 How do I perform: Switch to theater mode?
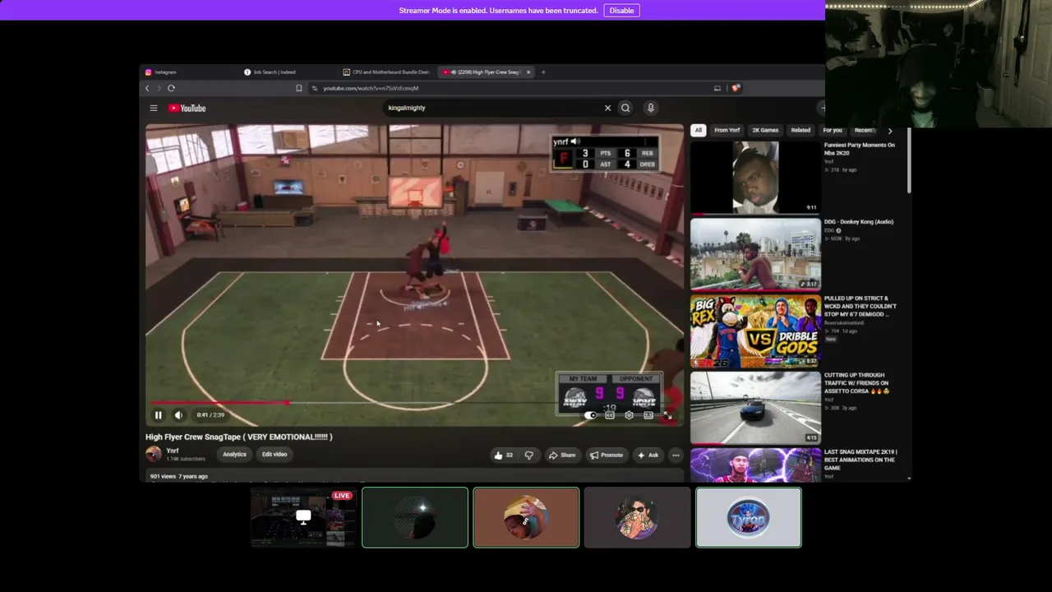[648, 415]
